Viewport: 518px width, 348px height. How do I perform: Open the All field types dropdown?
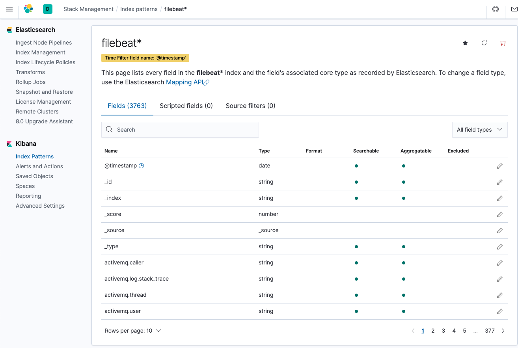[480, 130]
